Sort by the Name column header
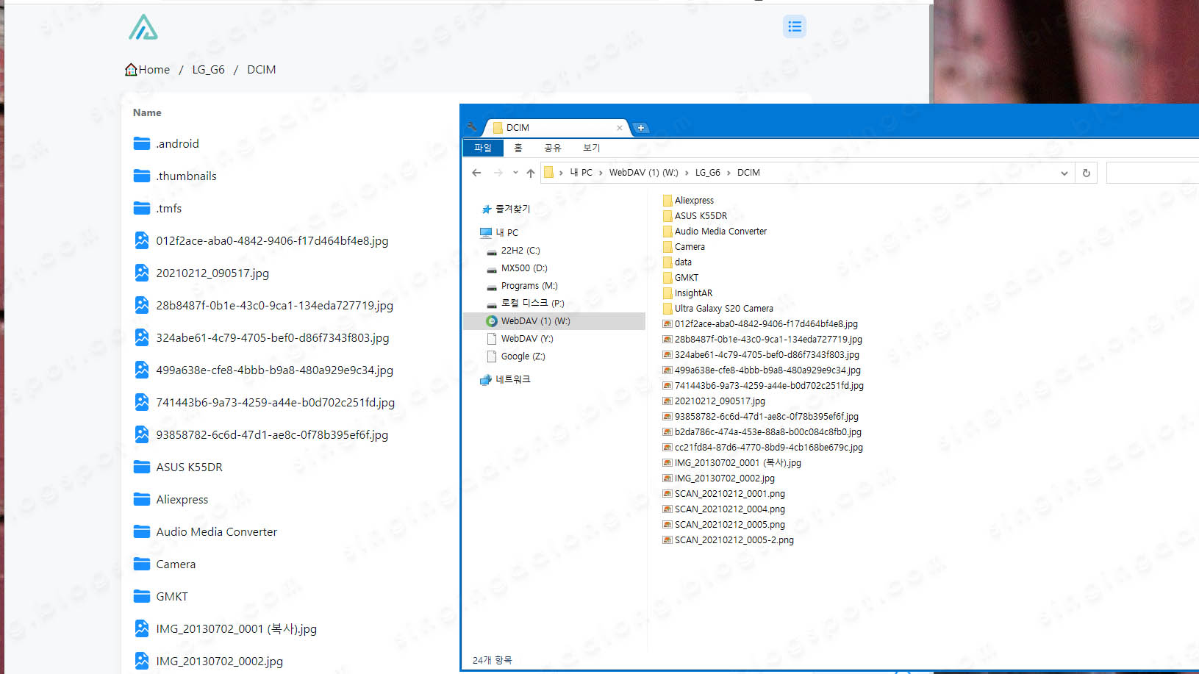1199x674 pixels. [147, 112]
